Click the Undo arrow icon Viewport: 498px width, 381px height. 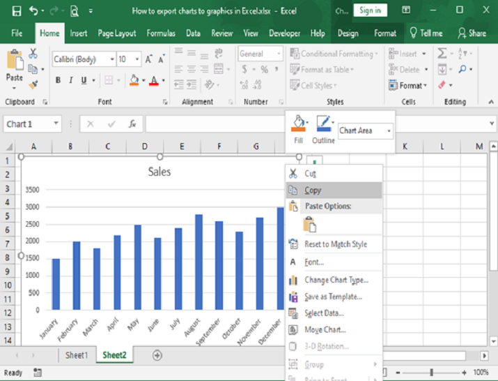34,10
